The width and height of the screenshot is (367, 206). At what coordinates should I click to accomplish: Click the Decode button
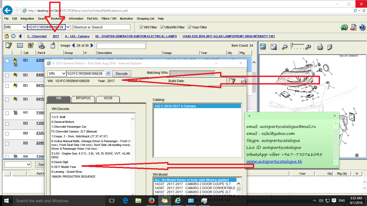pos(122,73)
